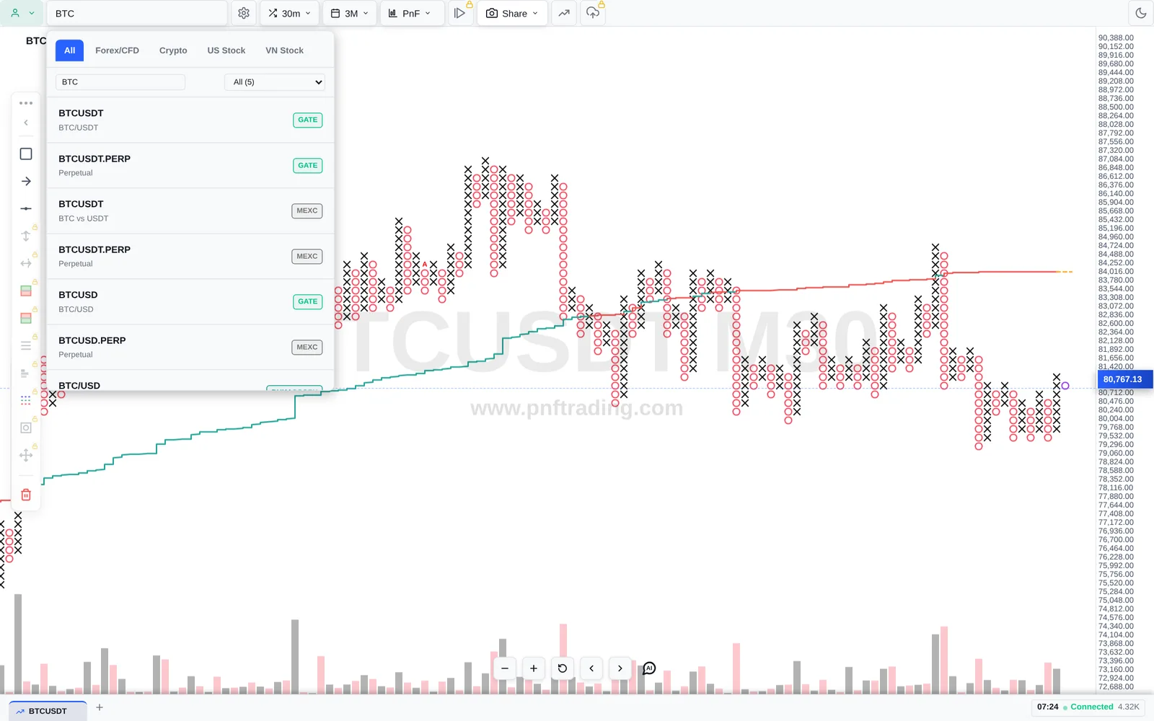Open the 30m timeframe dropdown

click(x=289, y=13)
